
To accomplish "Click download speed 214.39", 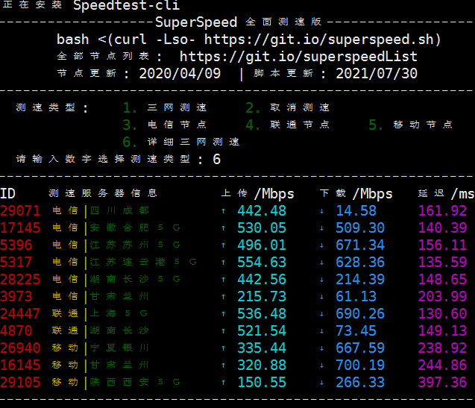I will [x=360, y=279].
